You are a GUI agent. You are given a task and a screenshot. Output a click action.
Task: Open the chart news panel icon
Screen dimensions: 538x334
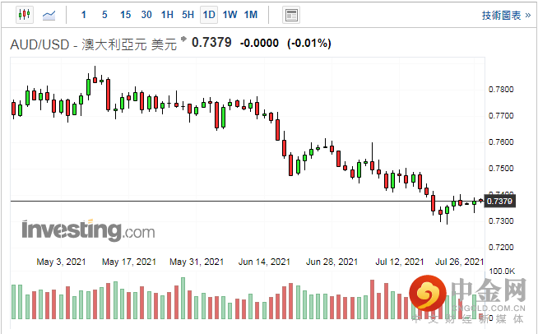tap(290, 15)
